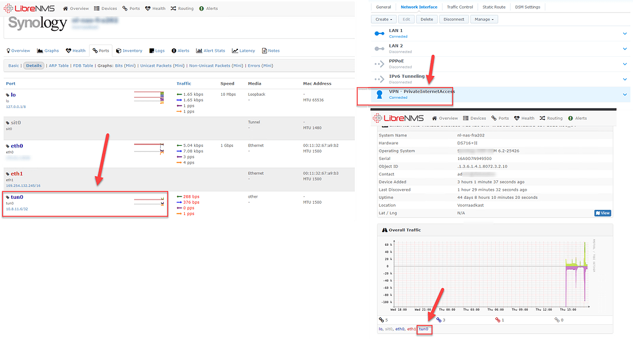Open Overview in left LibreNMS top navbar
The image size is (633, 339).
76,9
